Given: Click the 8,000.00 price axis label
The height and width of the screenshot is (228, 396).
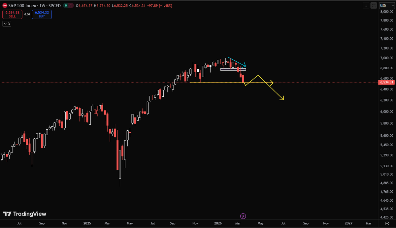Looking at the screenshot, I should [387, 12].
